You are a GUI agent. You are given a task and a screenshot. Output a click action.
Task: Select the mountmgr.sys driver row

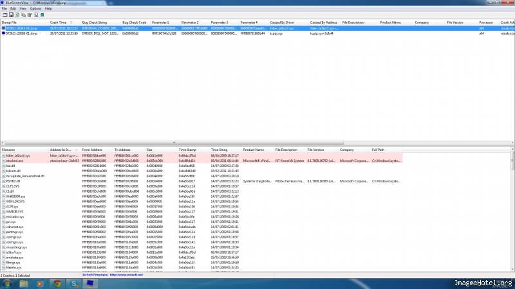(x=201, y=247)
